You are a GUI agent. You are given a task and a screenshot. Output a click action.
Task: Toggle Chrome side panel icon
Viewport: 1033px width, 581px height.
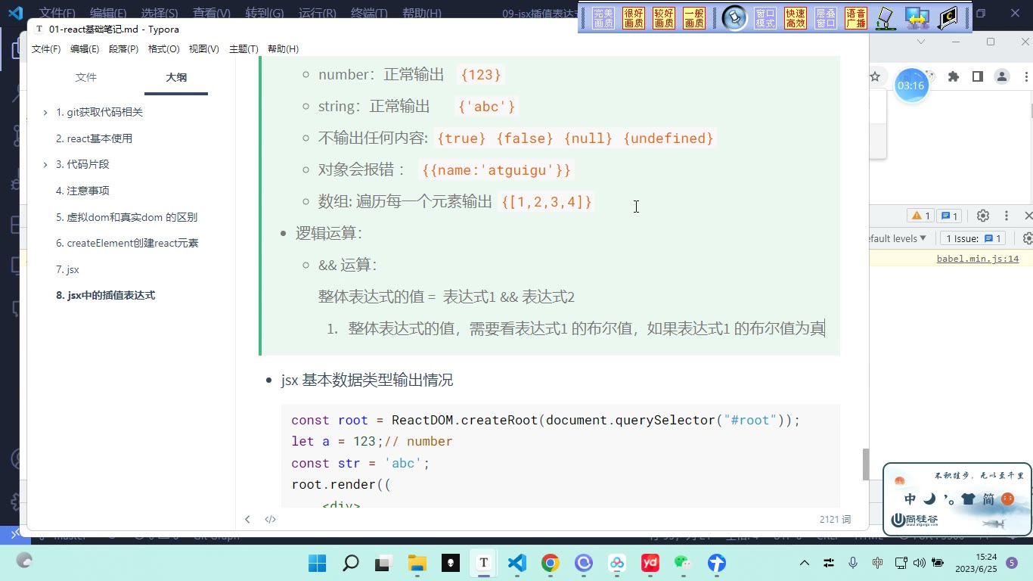coord(978,76)
